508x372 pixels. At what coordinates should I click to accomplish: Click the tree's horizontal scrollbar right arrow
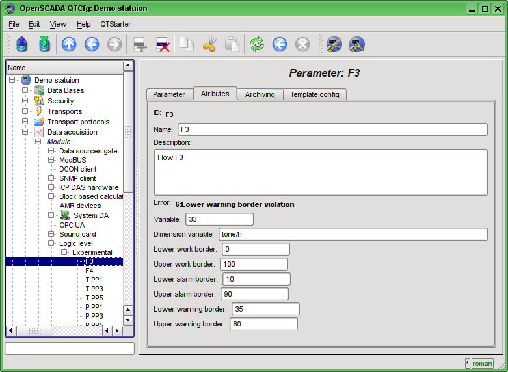tap(117, 330)
